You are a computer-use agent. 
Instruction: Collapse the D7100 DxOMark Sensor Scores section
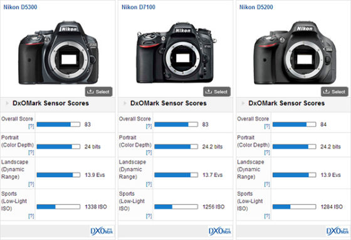[x=125, y=103]
